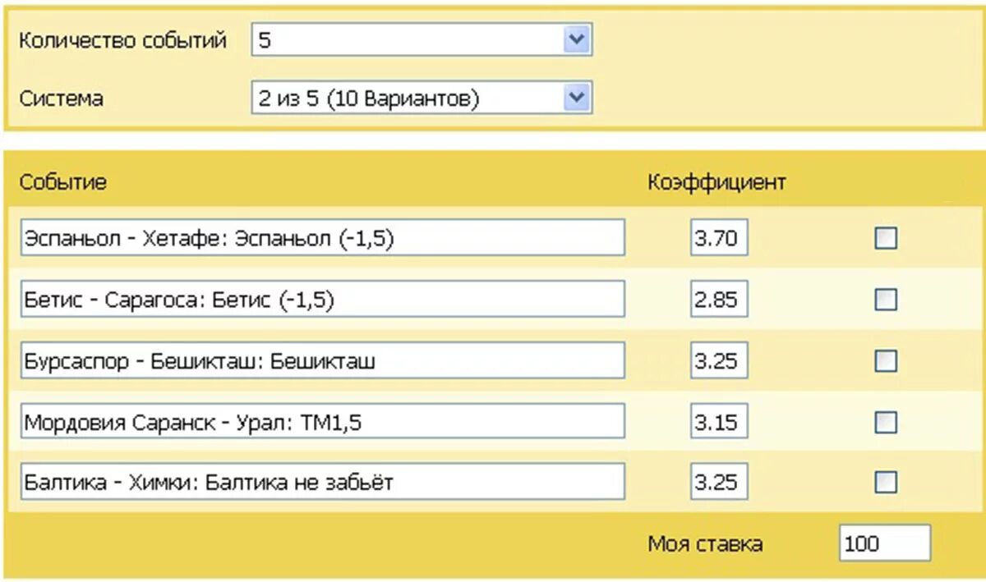This screenshot has width=986, height=582.
Task: Select the 3.25 coefficient for Балтика row
Action: coord(719,481)
